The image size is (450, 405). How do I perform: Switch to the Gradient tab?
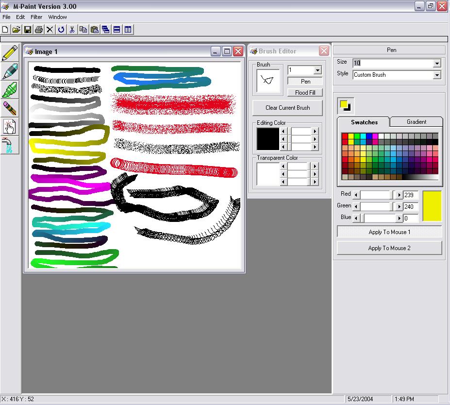click(416, 122)
